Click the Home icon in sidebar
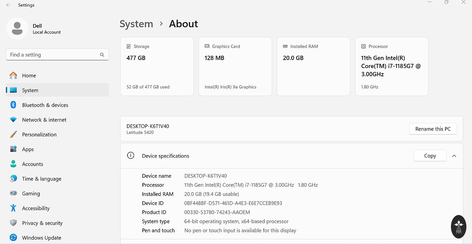Image resolution: width=472 pixels, height=244 pixels. [13, 76]
